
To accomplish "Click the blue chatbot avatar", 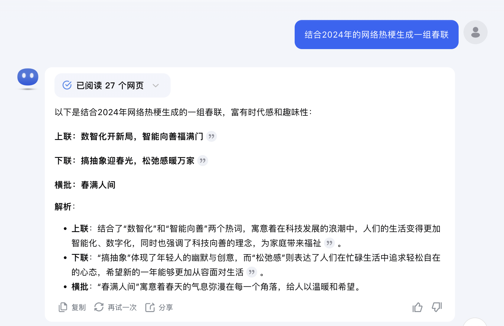I will (28, 77).
